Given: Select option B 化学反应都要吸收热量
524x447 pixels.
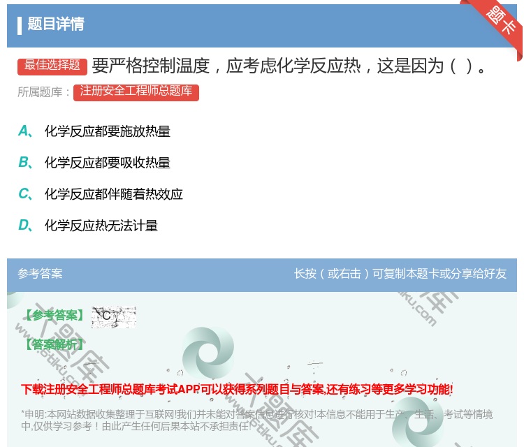Looking at the screenshot, I should 108,163.
